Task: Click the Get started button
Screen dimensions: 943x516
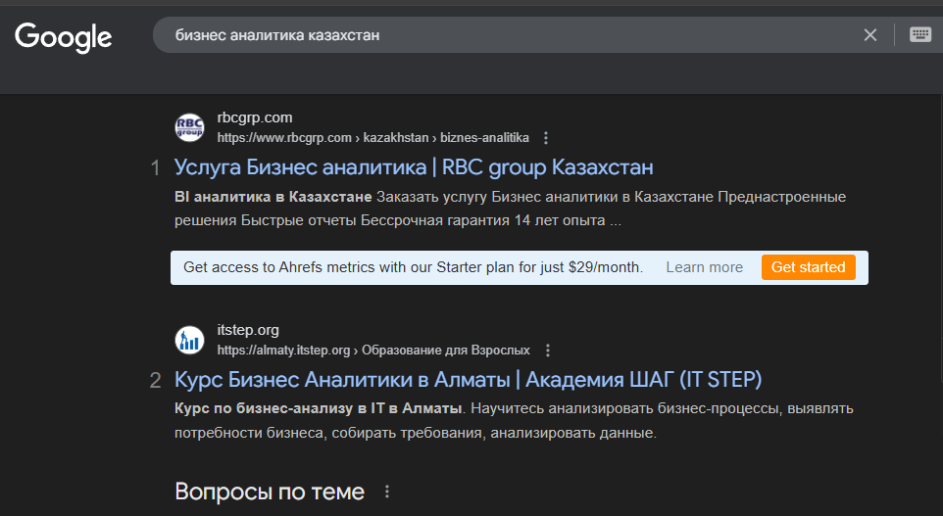Action: tap(809, 267)
